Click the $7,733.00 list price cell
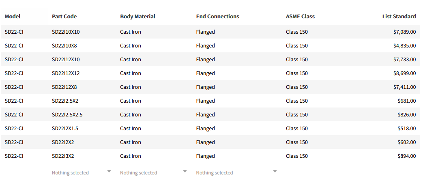The height and width of the screenshot is (185, 423). click(404, 60)
